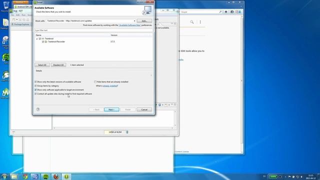This screenshot has width=320, height=180.
Task: Open the File menu in ADT window
Action: tap(12, 15)
